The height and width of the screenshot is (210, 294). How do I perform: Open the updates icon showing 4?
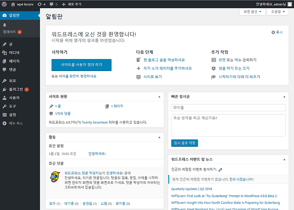39,4
